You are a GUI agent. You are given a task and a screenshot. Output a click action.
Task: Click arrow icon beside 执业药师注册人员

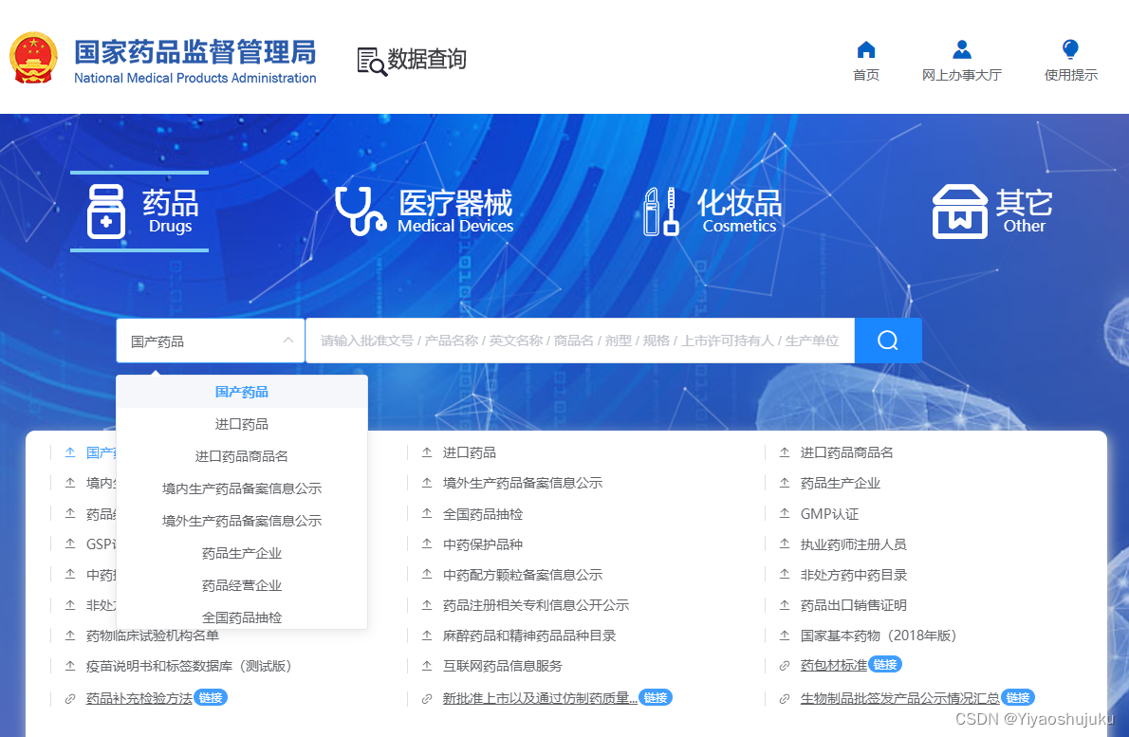click(x=785, y=544)
